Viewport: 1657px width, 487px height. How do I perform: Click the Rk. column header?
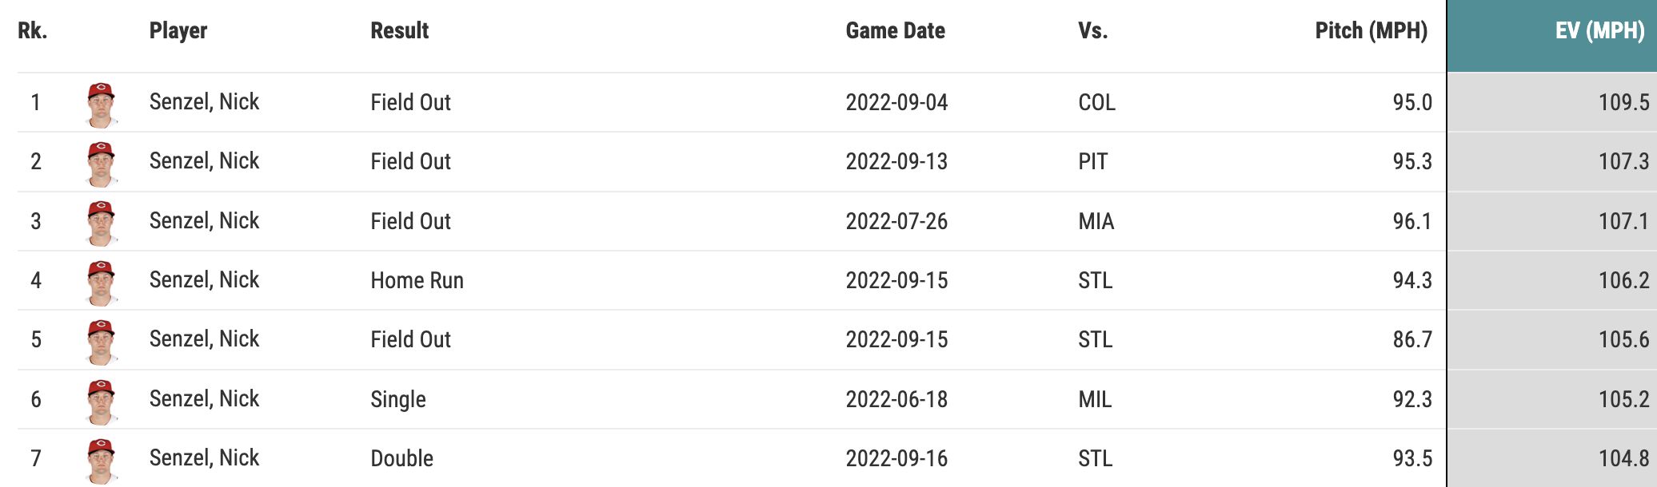33,31
